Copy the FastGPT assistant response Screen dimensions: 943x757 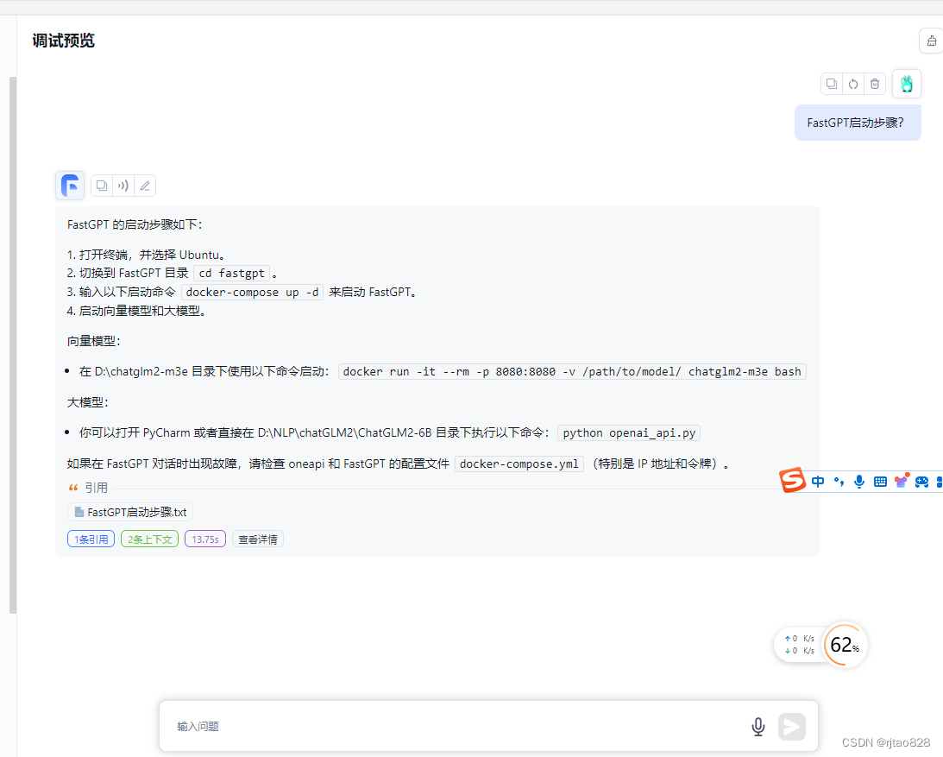pos(102,186)
